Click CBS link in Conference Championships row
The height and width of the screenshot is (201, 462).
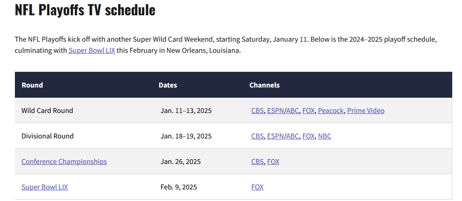tap(257, 162)
